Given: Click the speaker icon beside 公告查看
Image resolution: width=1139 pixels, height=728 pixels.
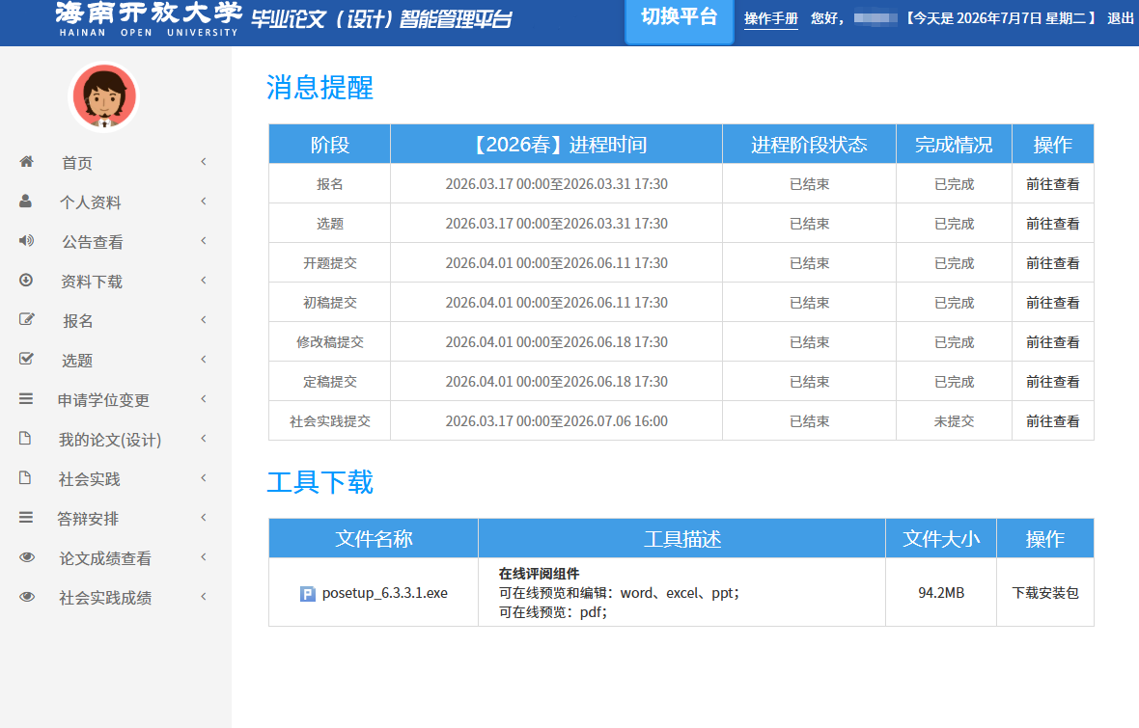Looking at the screenshot, I should click(x=26, y=240).
